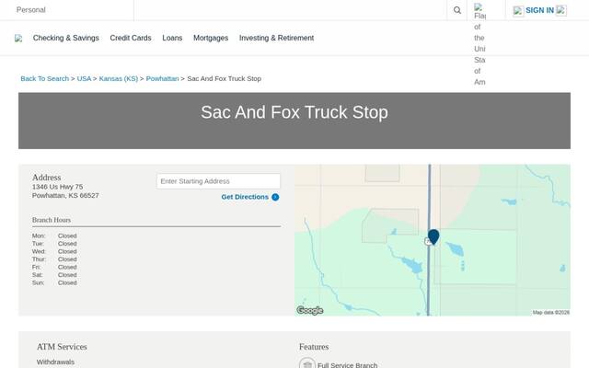Click the blue map location pin
Screen dimensions: 589x368
433,237
